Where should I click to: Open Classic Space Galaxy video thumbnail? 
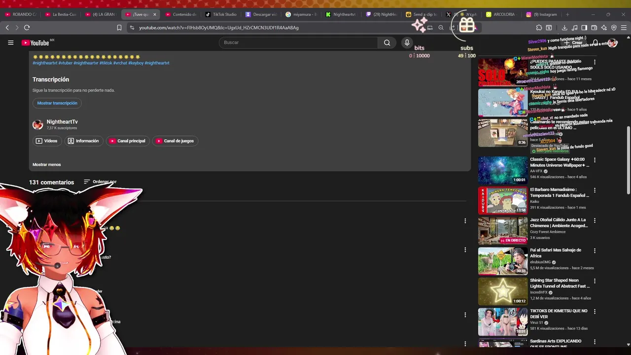tap(503, 170)
